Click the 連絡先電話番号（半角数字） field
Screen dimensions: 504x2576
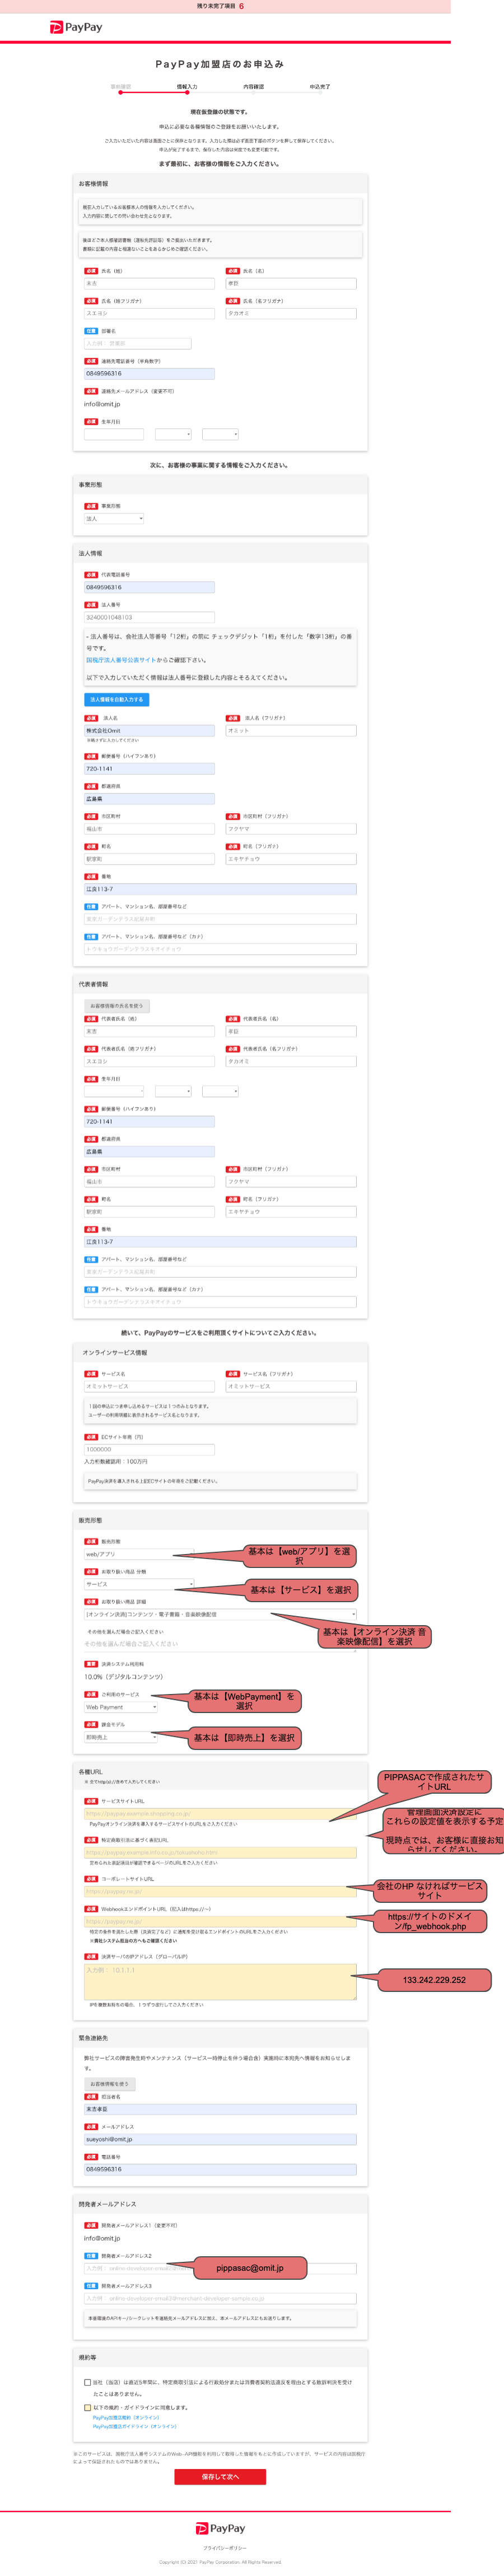[x=149, y=374]
